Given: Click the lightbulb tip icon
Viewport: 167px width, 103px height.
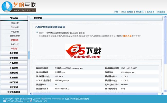Looking at the screenshot, I should click(37, 32).
